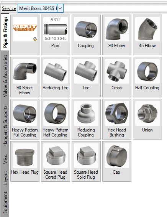Image resolution: width=167 pixels, height=217 pixels.
Task: Switch to the Pipe & Fittings tab
Action: click(x=5, y=32)
